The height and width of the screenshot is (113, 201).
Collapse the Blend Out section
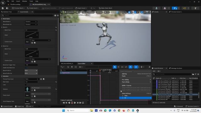[2, 46]
